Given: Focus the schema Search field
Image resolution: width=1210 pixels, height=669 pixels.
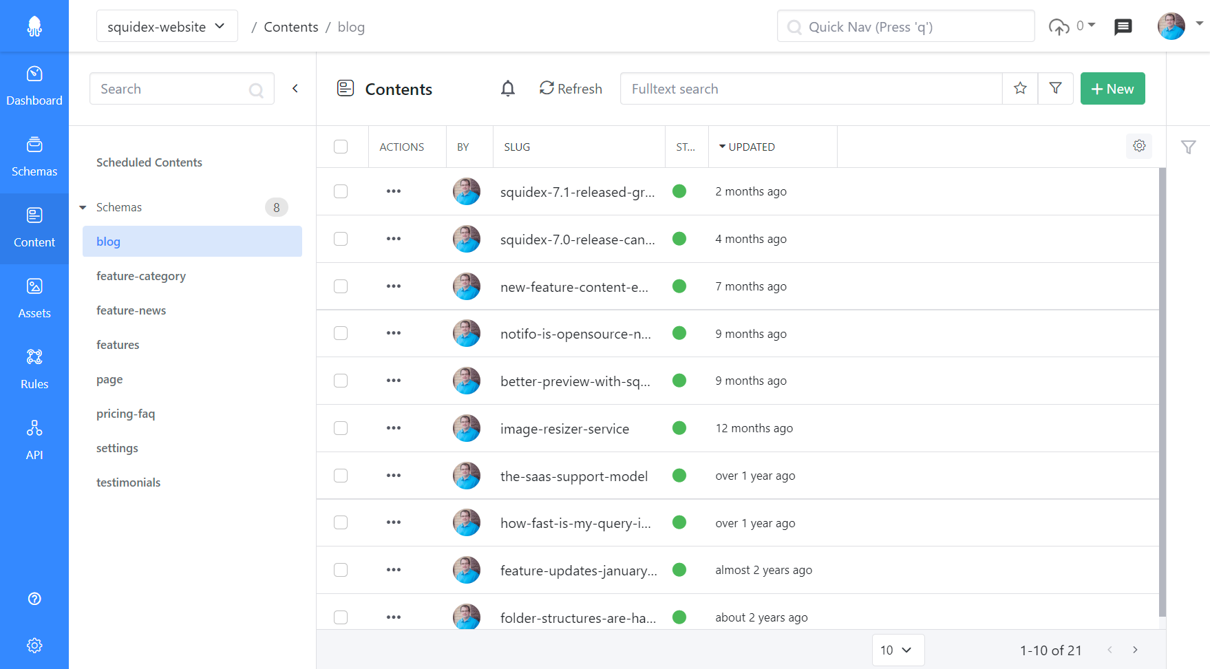Looking at the screenshot, I should (x=182, y=89).
